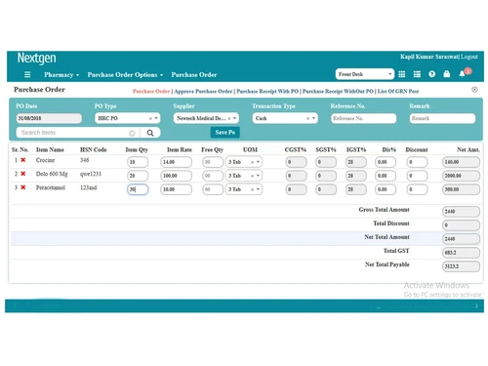Click the IGST% field for Crocine
Image resolution: width=488 pixels, height=366 pixels.
click(x=355, y=162)
